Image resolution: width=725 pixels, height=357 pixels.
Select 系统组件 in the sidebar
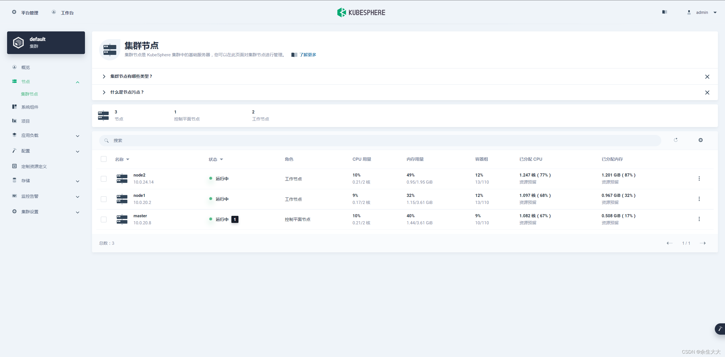[x=30, y=107]
